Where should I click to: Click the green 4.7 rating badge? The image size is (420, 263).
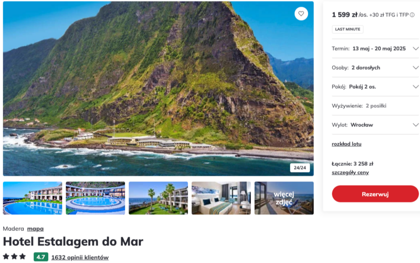(41, 257)
